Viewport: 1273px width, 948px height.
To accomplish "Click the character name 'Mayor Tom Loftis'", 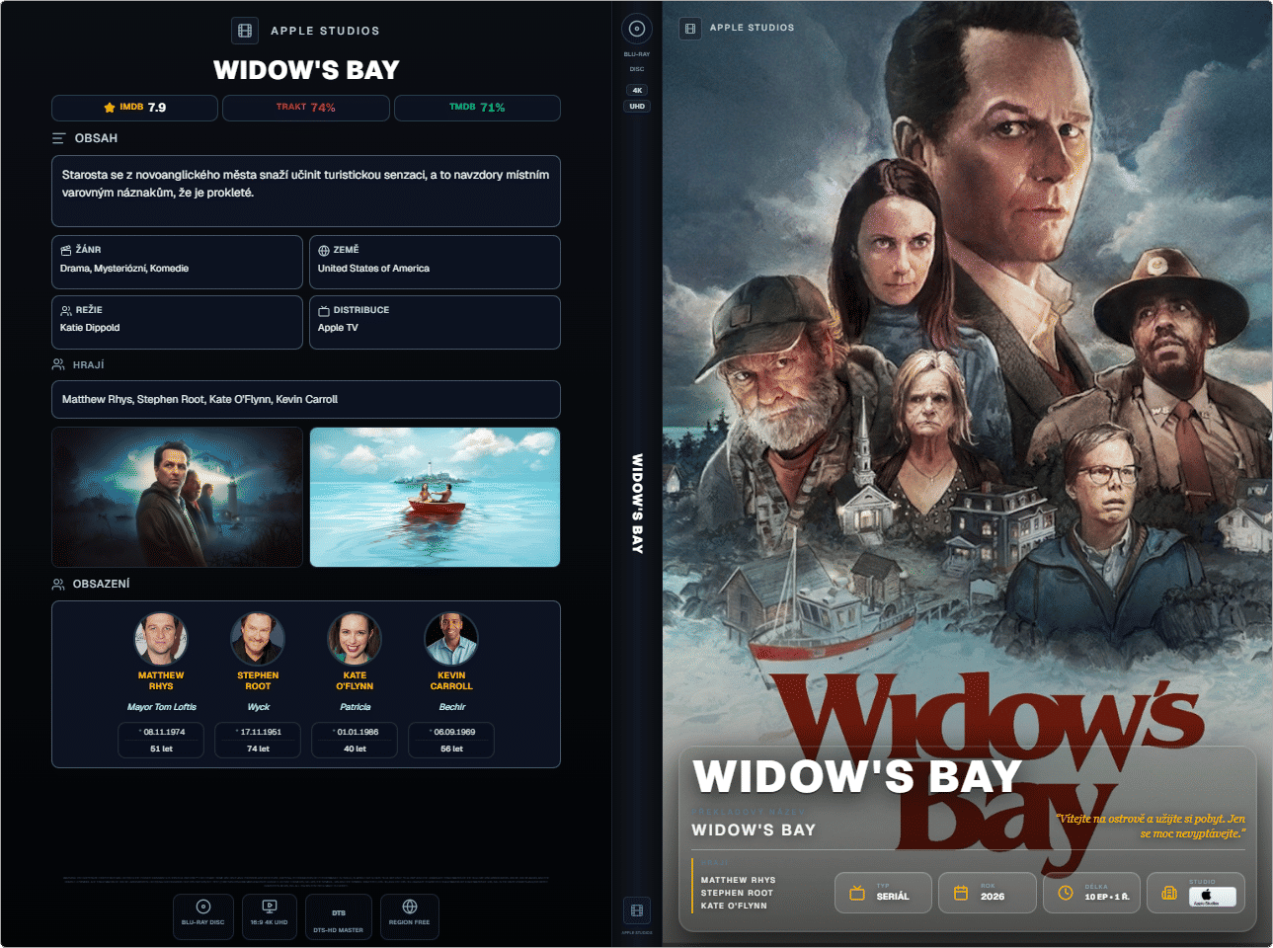I will coord(162,707).
